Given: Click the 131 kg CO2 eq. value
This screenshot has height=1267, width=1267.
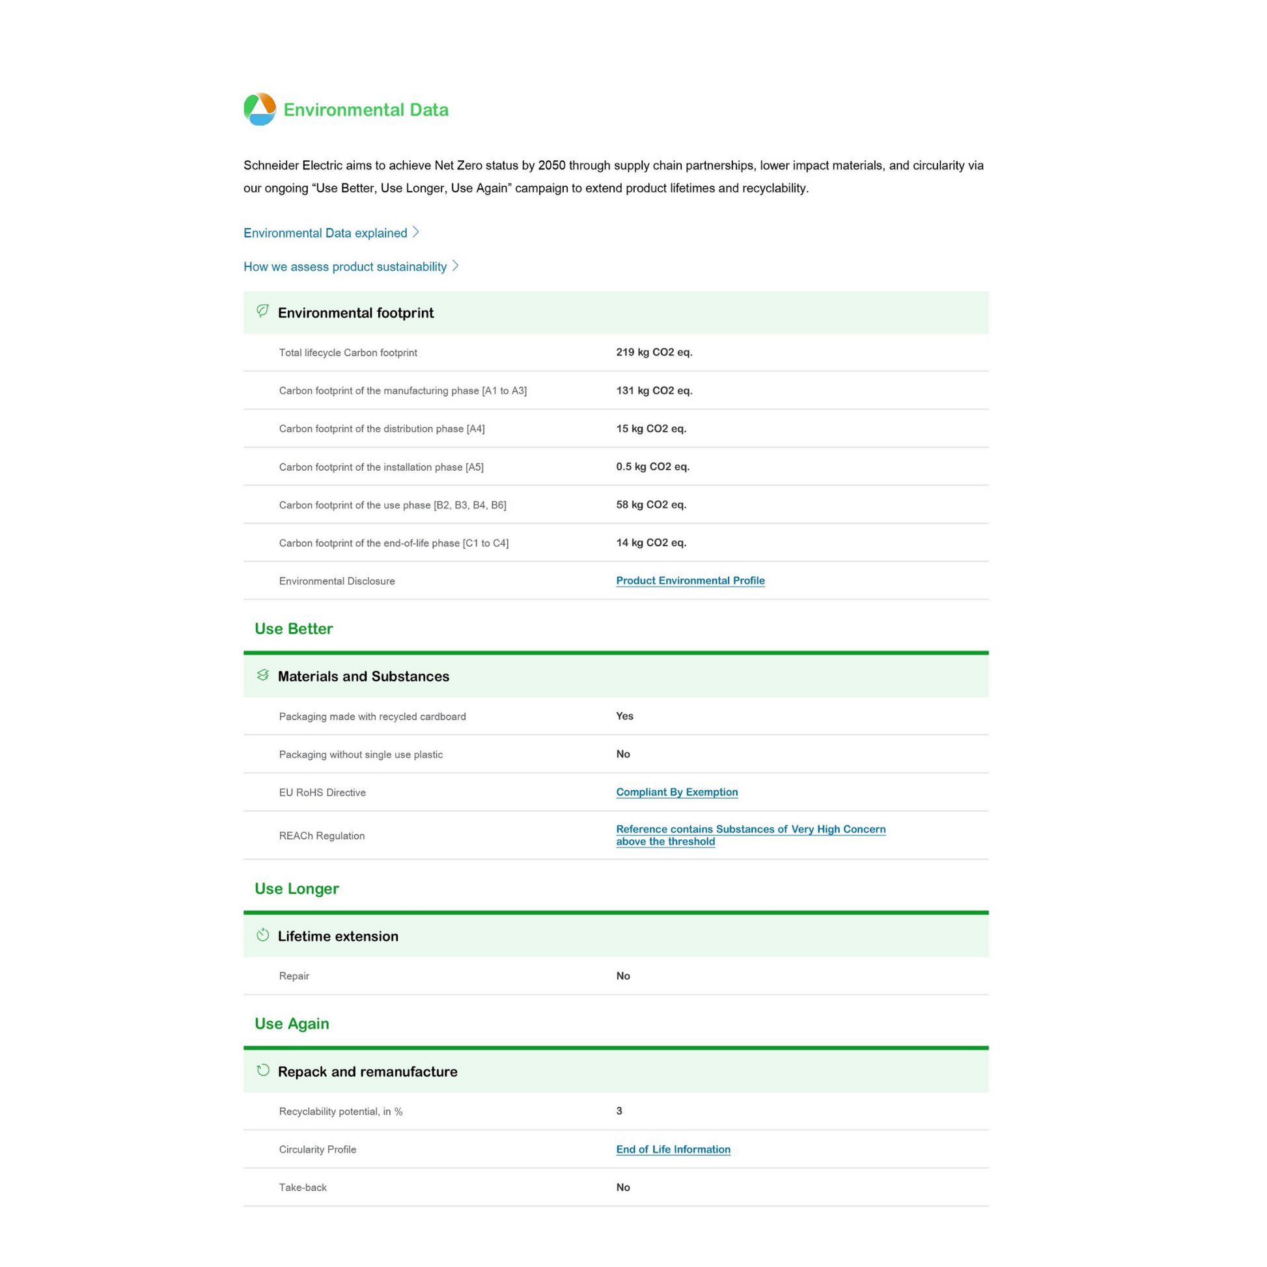Looking at the screenshot, I should coord(654,390).
